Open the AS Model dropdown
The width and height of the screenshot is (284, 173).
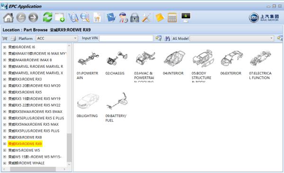231,38
